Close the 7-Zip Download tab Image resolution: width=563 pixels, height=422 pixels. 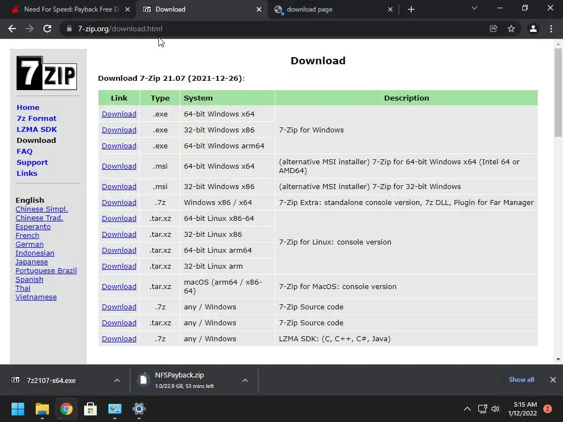tap(259, 9)
